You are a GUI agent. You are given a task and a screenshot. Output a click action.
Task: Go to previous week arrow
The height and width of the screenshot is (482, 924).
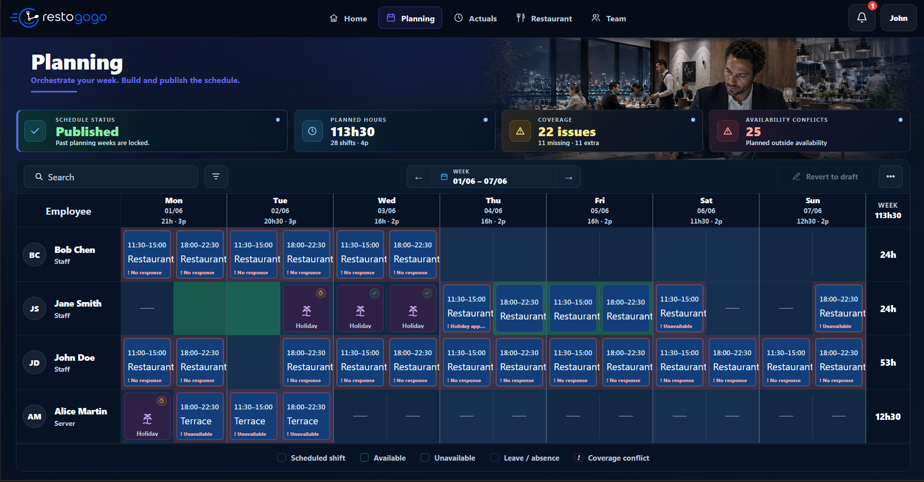[x=419, y=177]
